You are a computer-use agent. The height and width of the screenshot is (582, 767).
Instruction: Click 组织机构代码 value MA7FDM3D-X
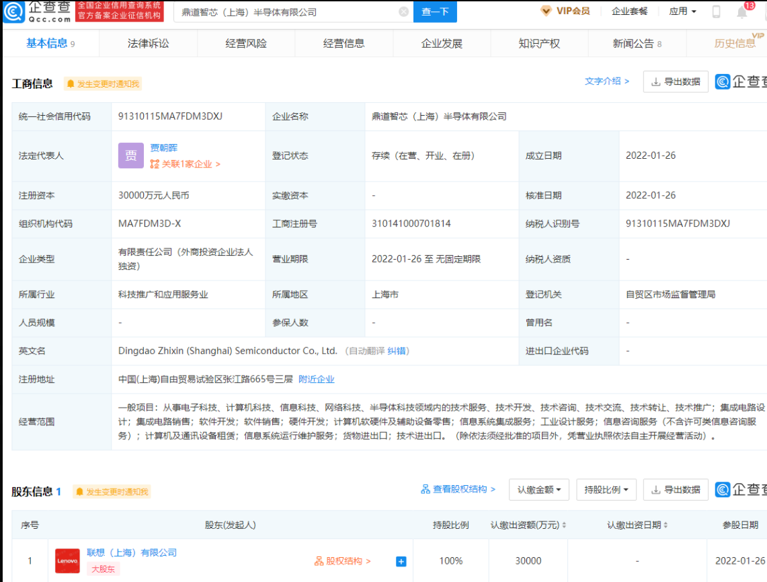150,223
